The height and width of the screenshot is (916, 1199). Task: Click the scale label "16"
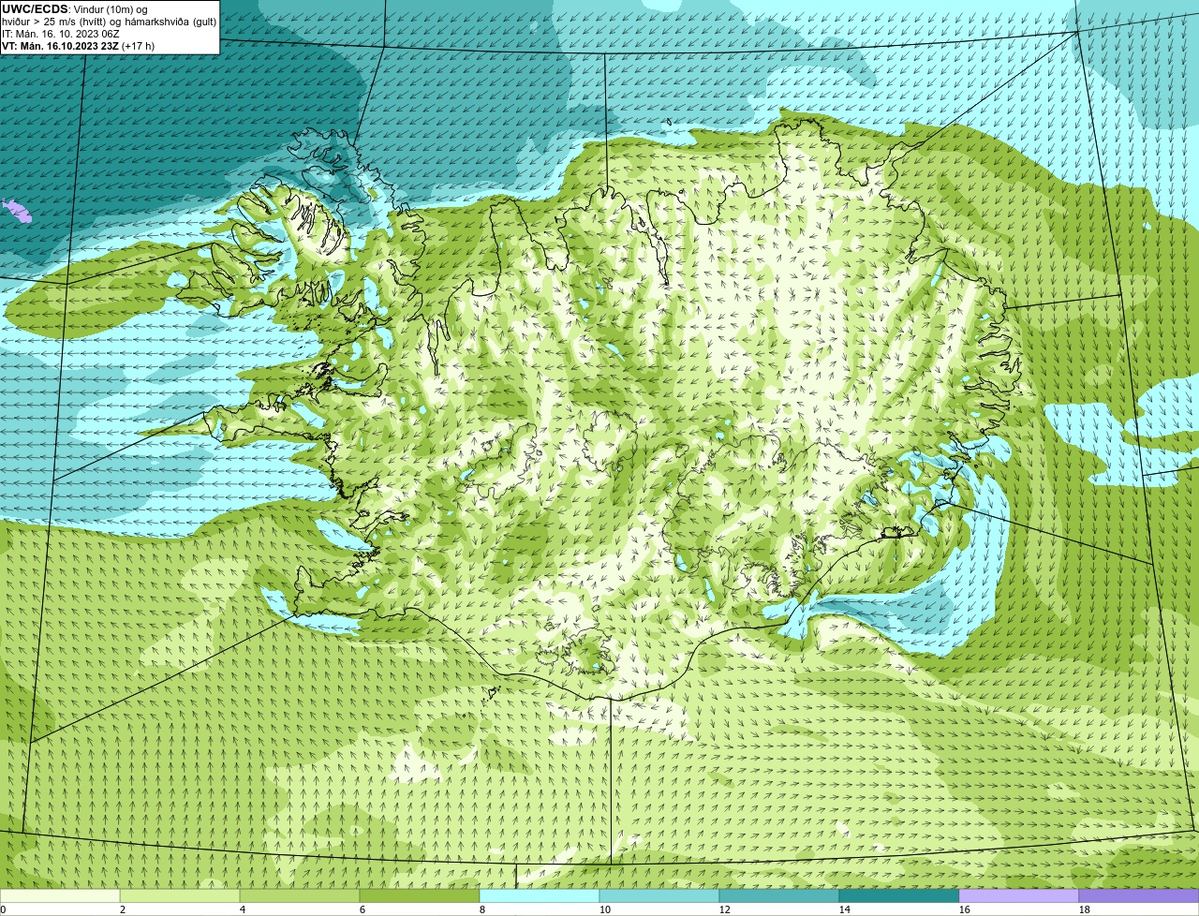965,909
